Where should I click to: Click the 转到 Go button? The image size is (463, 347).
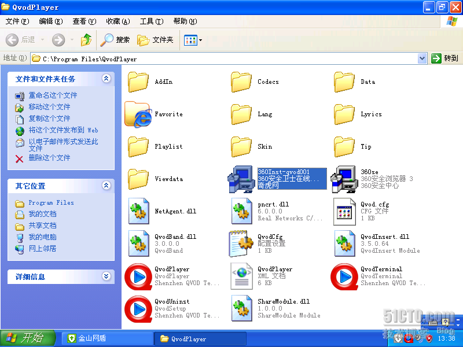[444, 58]
